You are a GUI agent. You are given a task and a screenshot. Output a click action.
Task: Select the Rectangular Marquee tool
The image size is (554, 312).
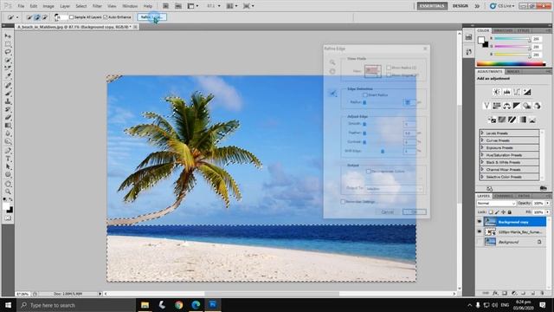[8, 44]
